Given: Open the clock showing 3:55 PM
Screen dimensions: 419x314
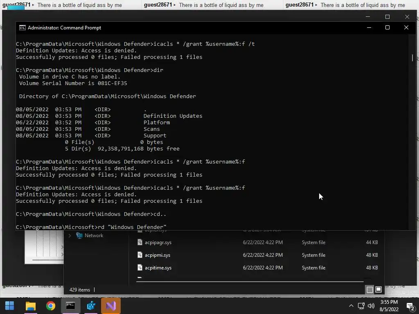Looking at the screenshot, I should 389,302.
